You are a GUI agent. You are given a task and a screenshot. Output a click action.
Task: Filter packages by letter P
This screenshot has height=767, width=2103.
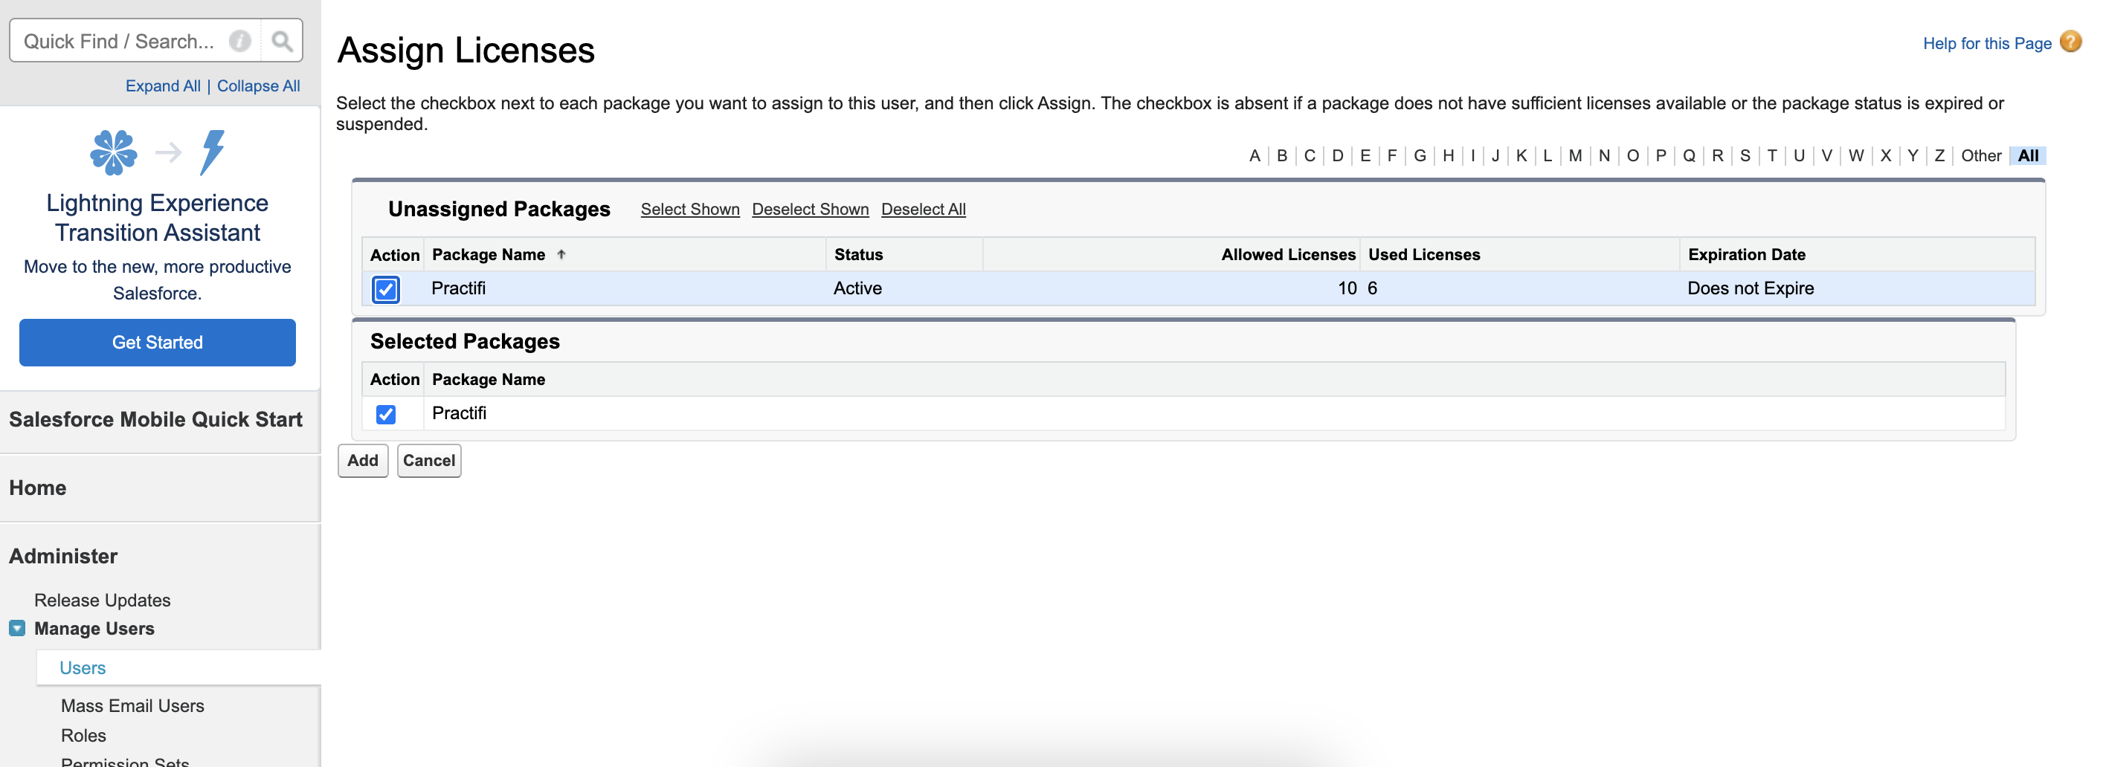[1661, 156]
